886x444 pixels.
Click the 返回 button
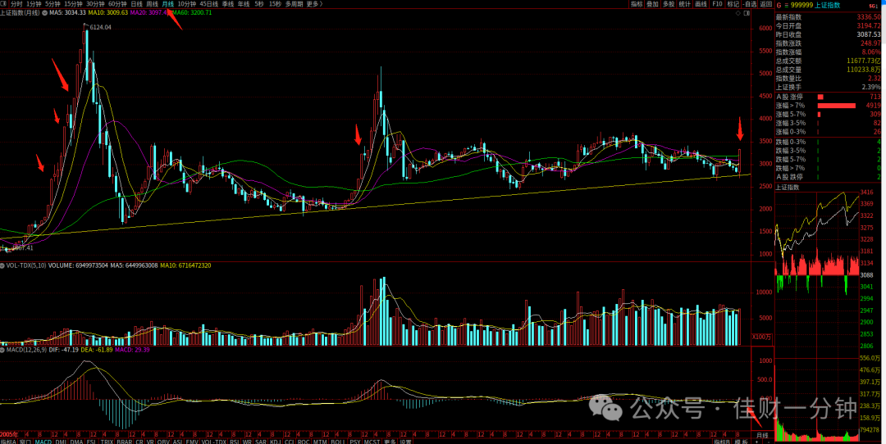tap(765, 4)
